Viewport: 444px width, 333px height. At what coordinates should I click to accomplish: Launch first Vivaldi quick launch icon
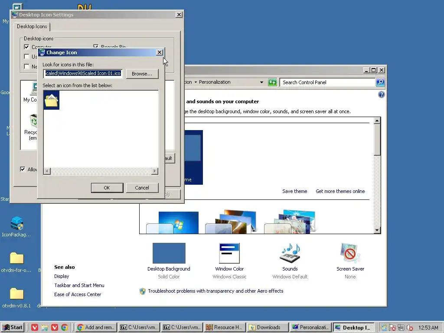coord(35,327)
